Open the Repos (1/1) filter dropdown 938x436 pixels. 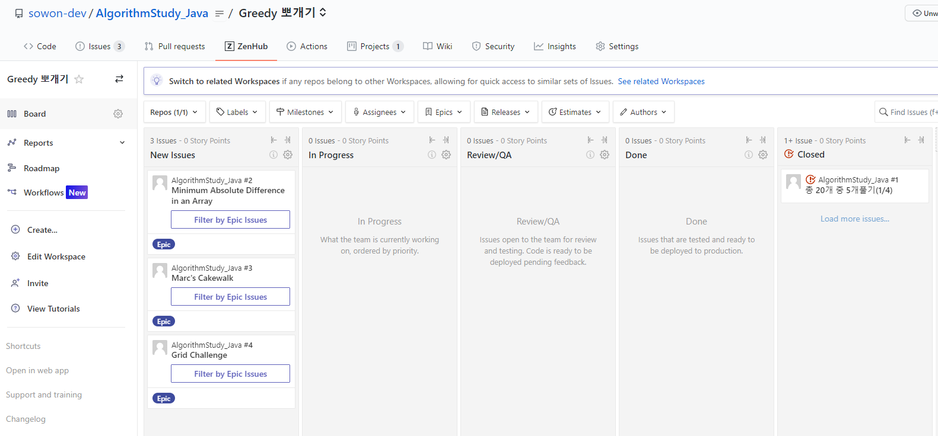coord(174,112)
